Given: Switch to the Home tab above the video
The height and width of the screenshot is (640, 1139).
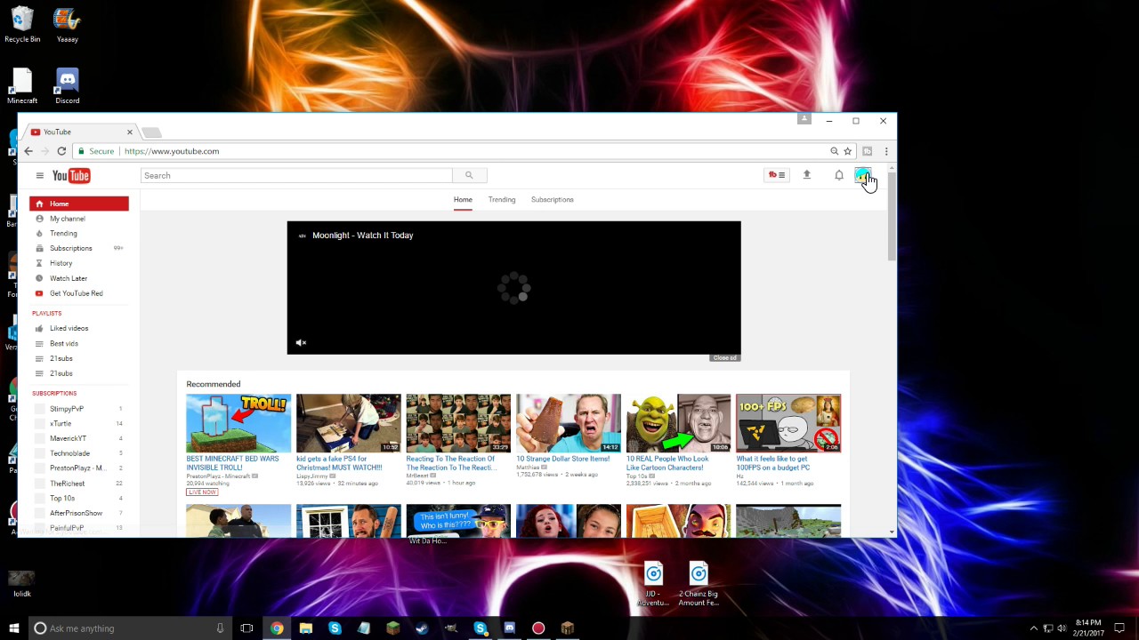Looking at the screenshot, I should tap(463, 200).
